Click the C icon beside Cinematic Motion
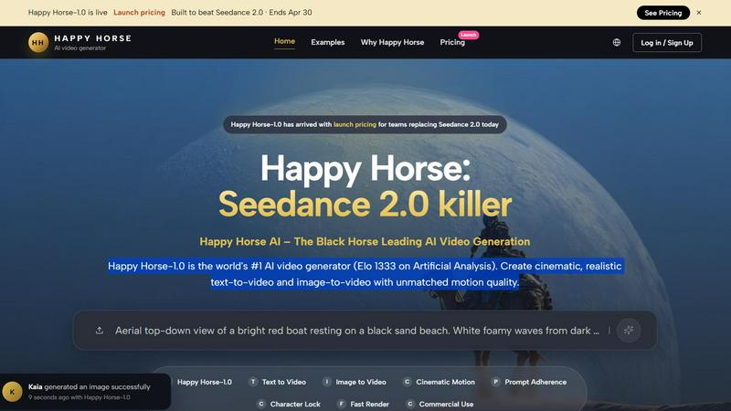The height and width of the screenshot is (411, 731). point(407,382)
